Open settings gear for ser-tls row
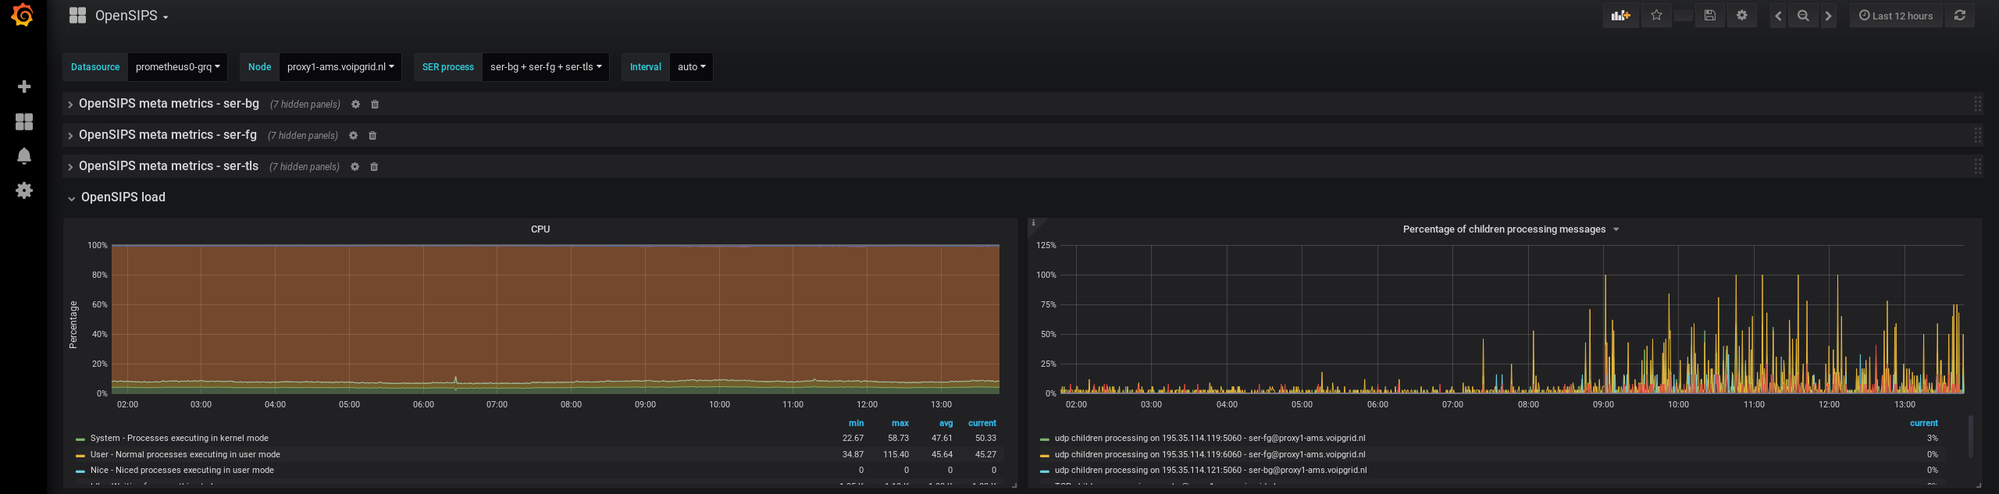1999x494 pixels. [355, 167]
